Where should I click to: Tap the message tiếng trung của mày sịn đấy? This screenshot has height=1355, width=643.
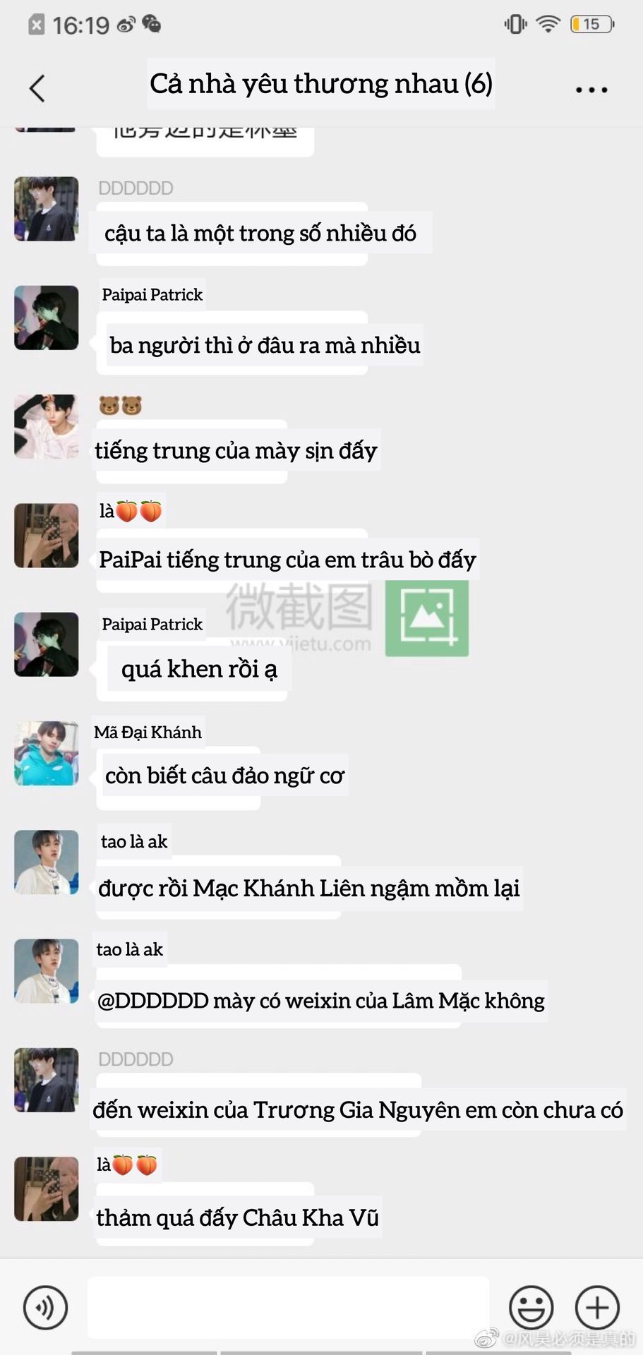click(x=236, y=450)
